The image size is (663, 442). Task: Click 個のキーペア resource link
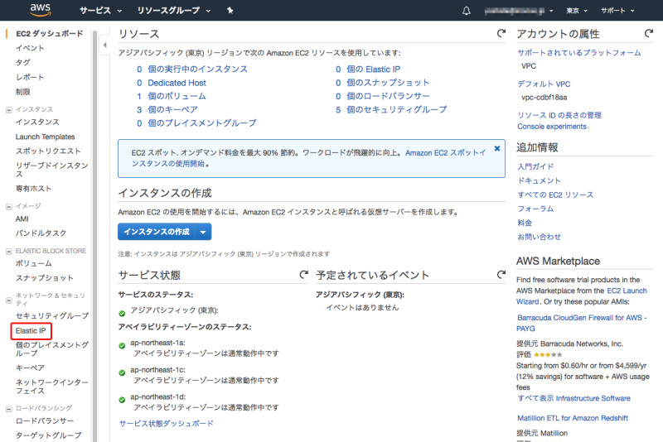tap(172, 110)
